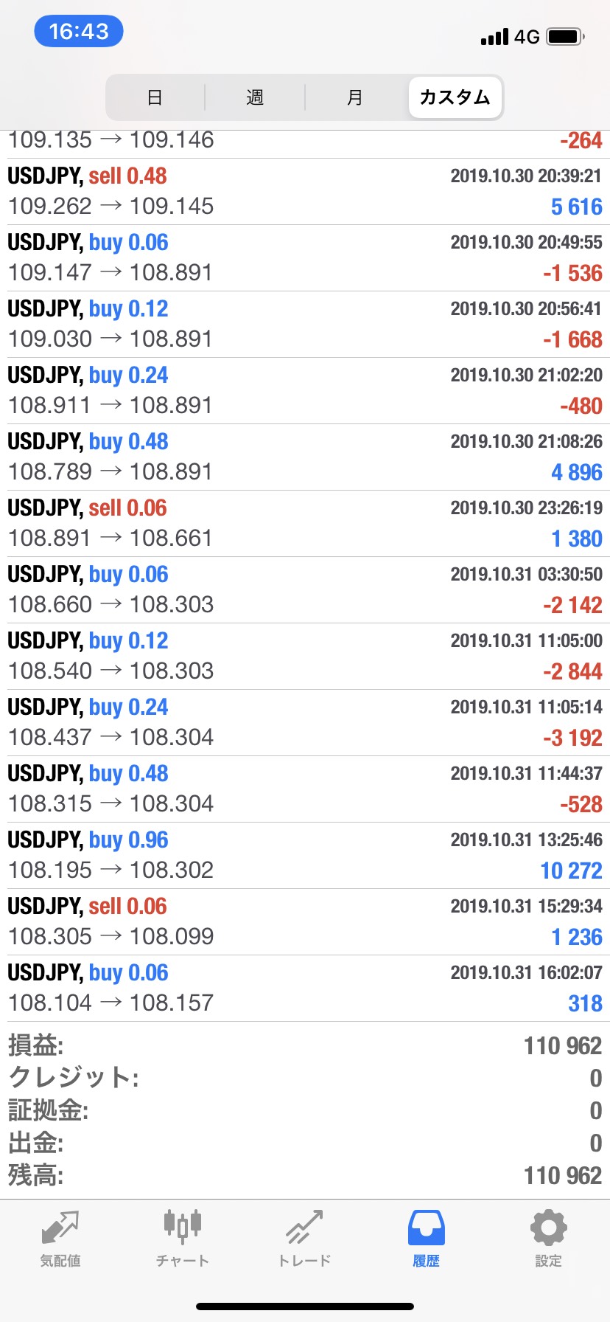Open the sell 0.06 trade at 23:26:19
610x1322 pixels.
coord(305,524)
